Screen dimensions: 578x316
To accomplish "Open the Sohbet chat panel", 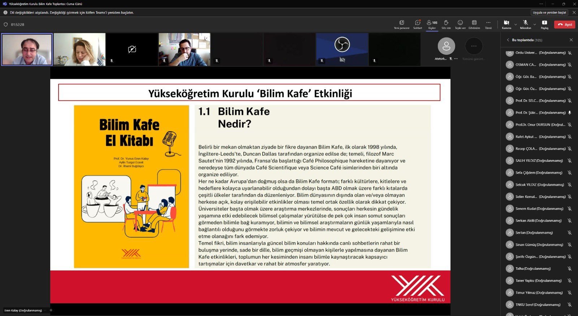I will click(418, 24).
